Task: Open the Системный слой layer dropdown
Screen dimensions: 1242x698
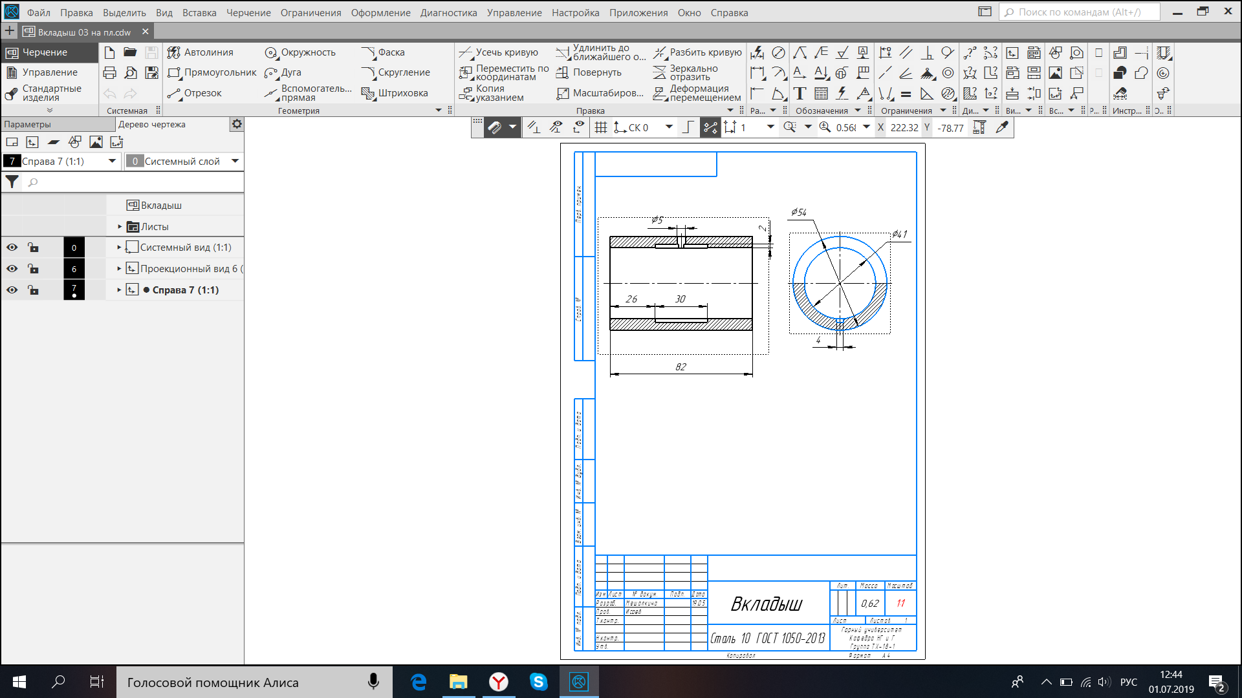Action: 235,161
